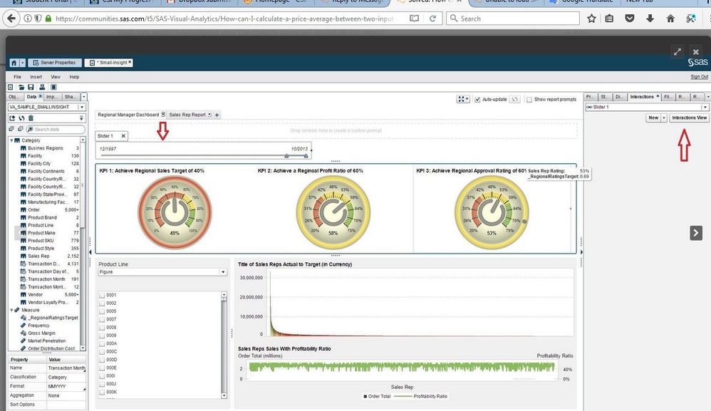This screenshot has height=411, width=711.
Task: Check product line 0002
Action: [x=102, y=303]
